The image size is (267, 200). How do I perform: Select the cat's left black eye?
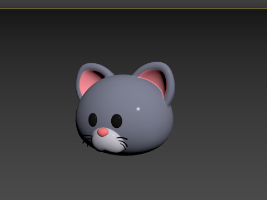(92, 120)
